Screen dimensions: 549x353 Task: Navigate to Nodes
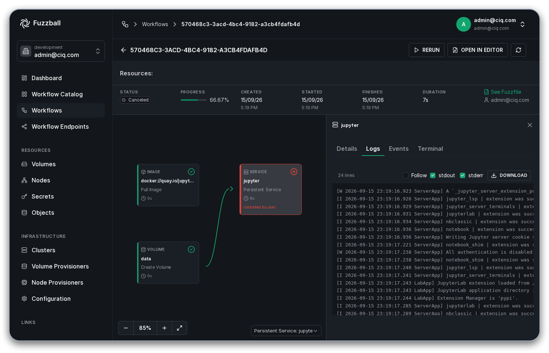click(61, 180)
